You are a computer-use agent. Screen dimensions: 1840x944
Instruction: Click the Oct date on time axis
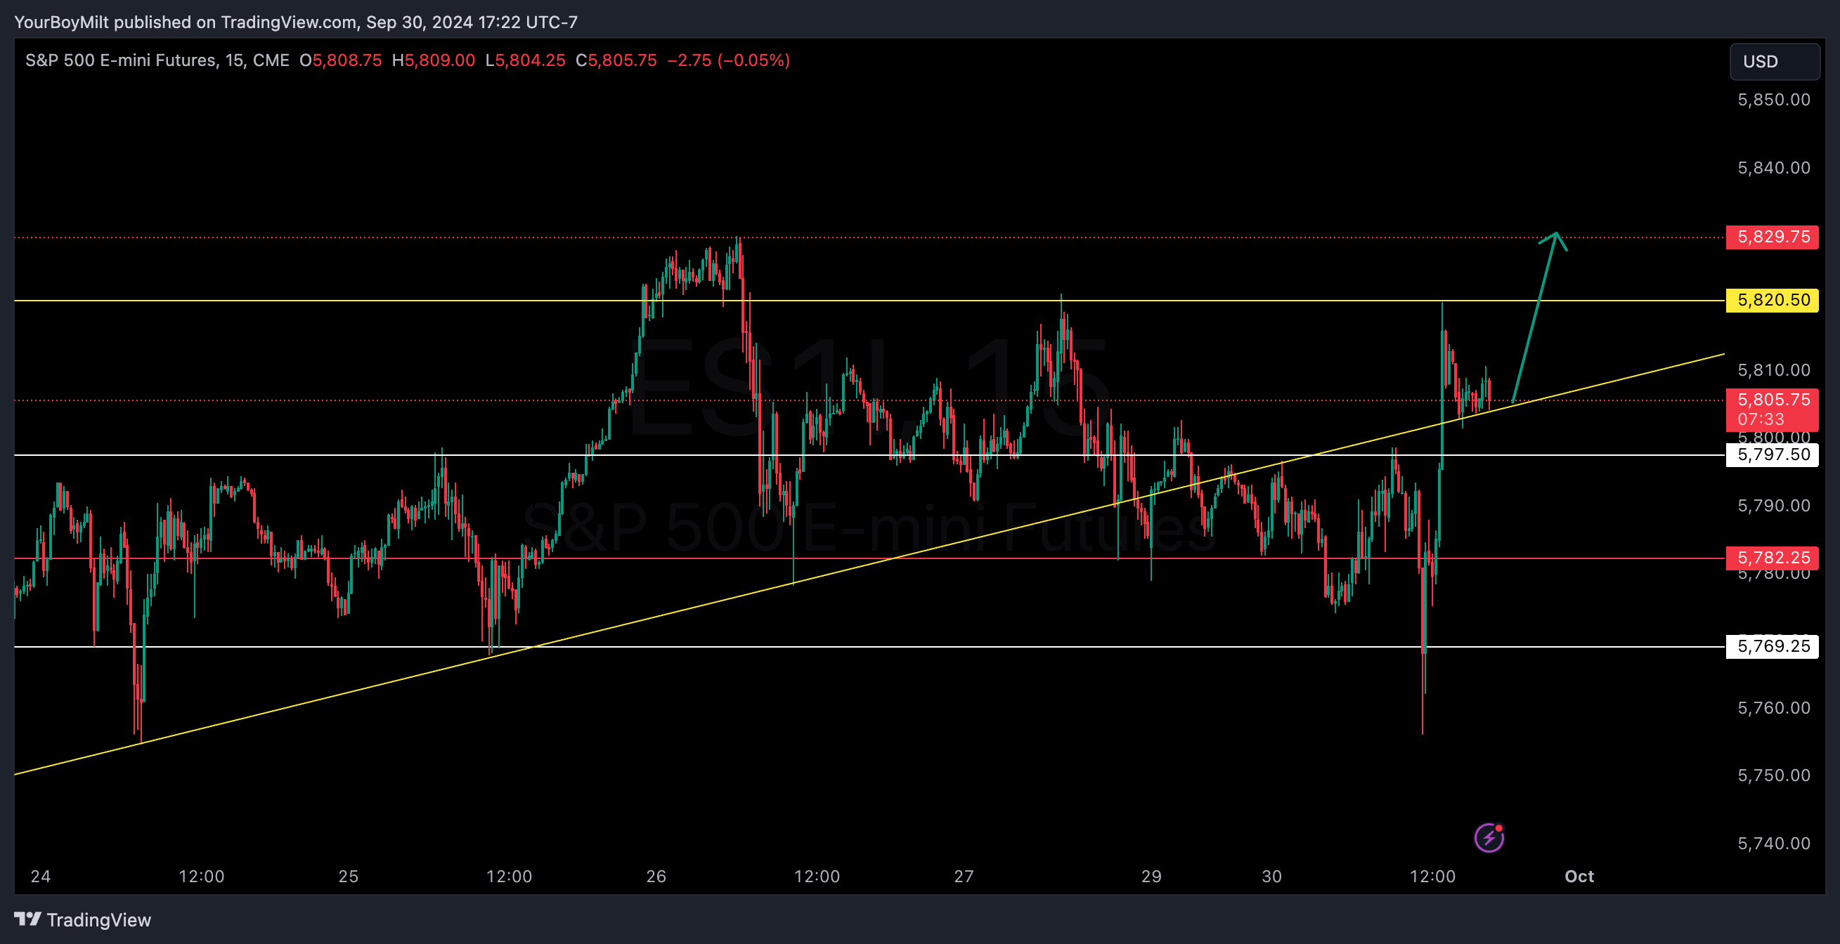pos(1579,876)
